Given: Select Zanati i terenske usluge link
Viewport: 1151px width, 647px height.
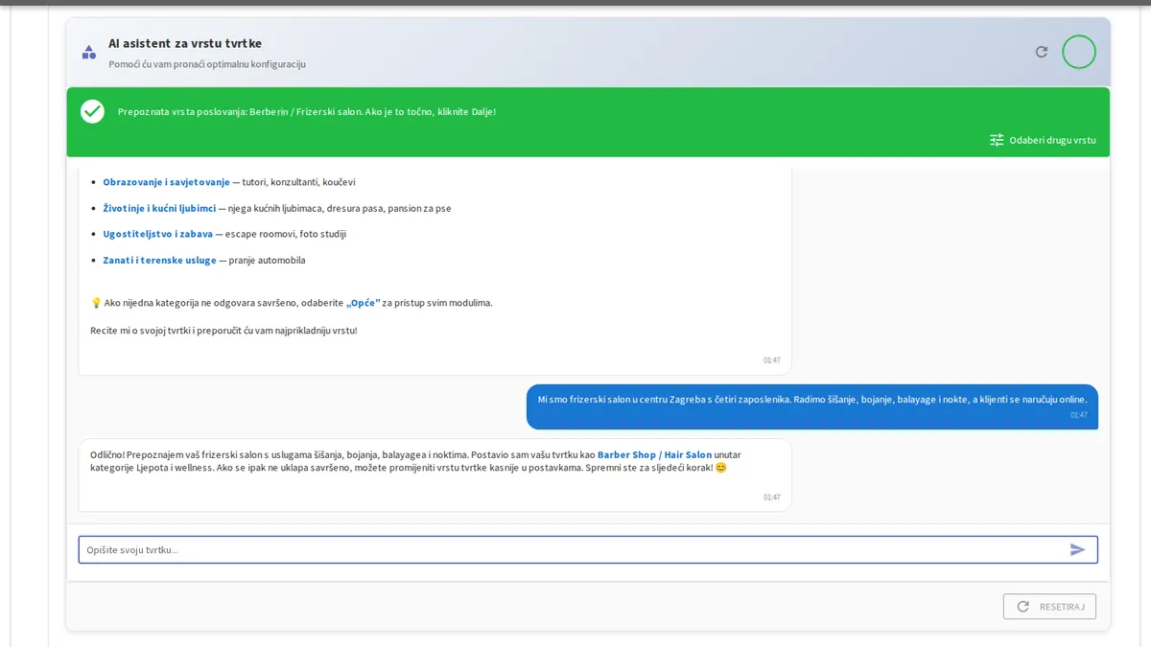Looking at the screenshot, I should pyautogui.click(x=159, y=260).
